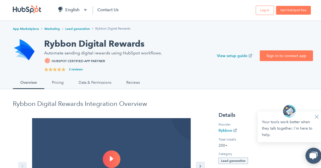Open the 2 reviews link
This screenshot has width=321, height=168.
tap(76, 69)
